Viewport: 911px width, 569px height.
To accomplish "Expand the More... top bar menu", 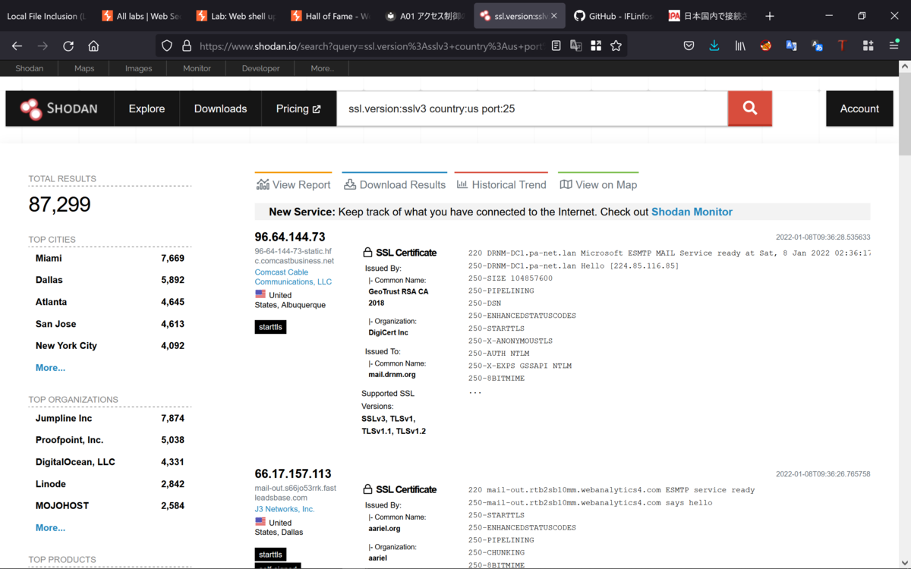I will click(x=322, y=68).
